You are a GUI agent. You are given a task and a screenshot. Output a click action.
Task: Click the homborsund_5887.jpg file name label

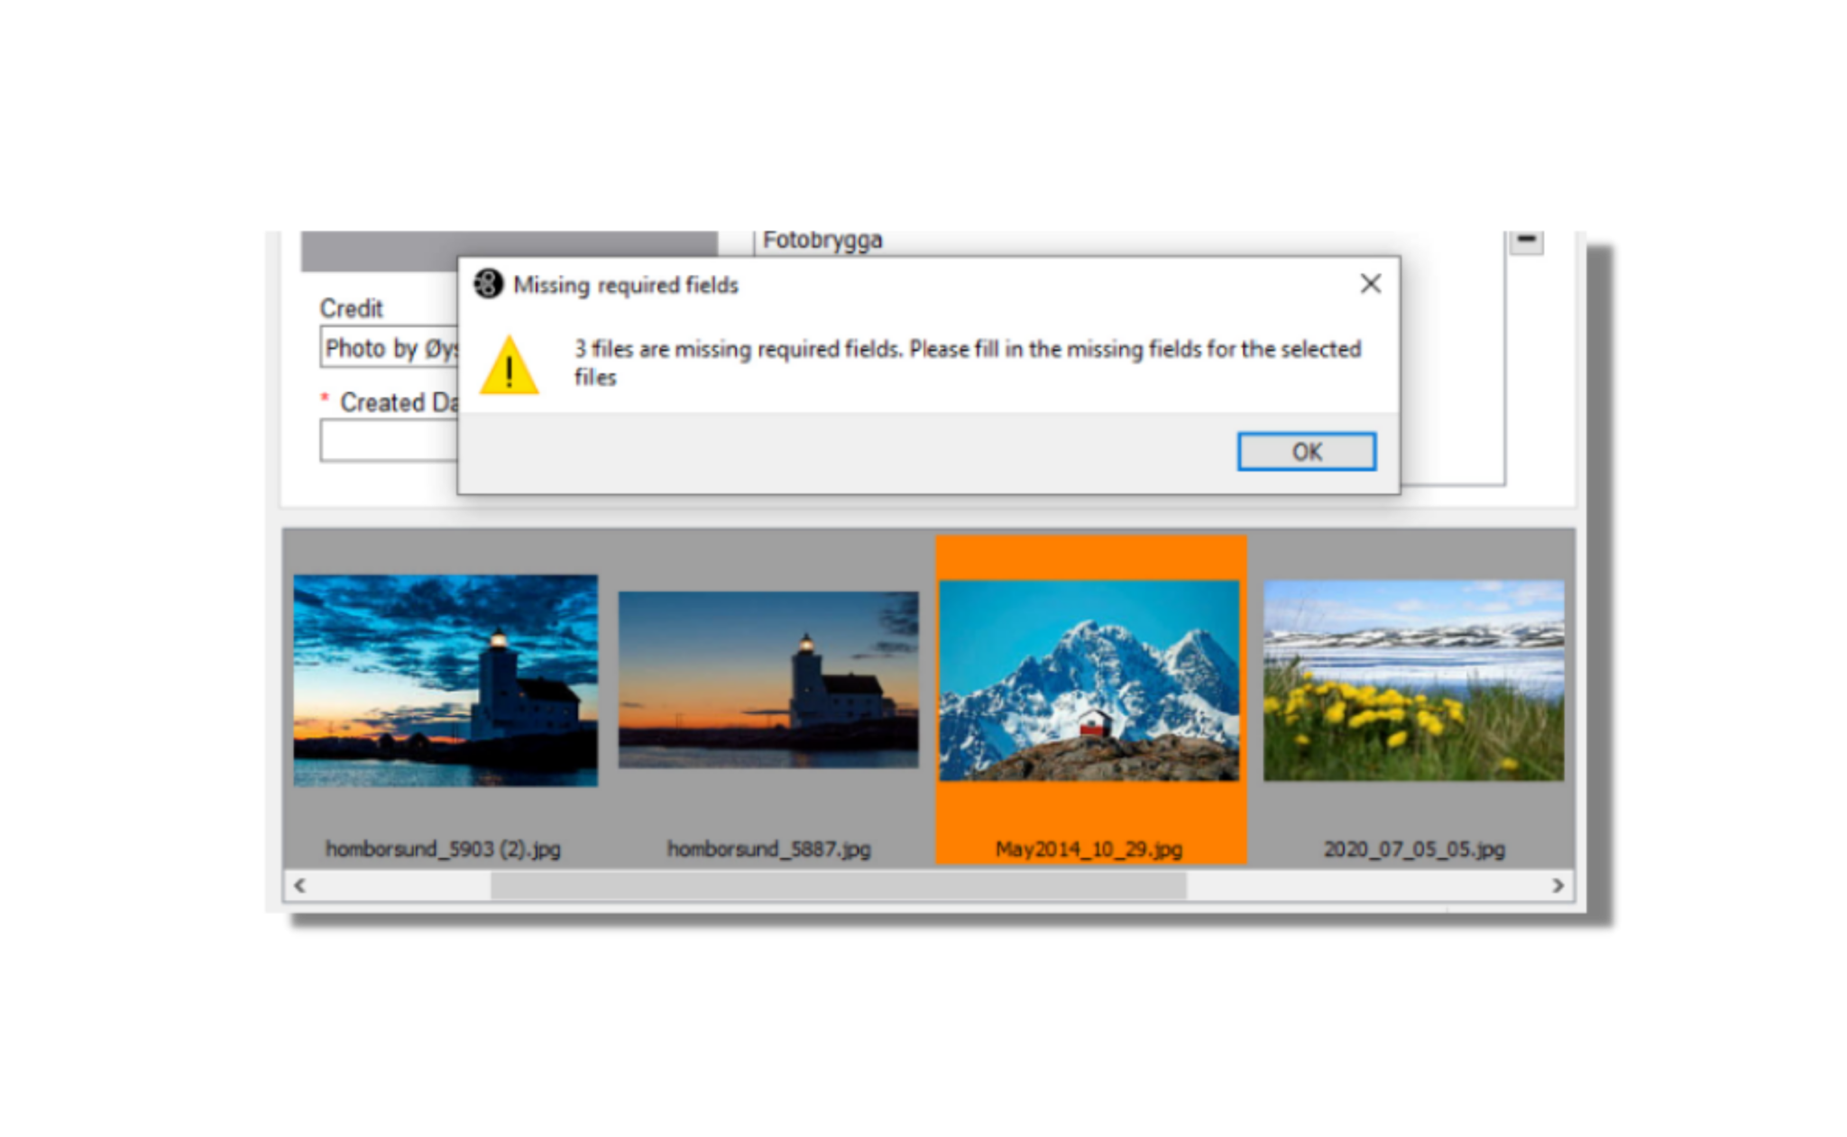pos(768,848)
